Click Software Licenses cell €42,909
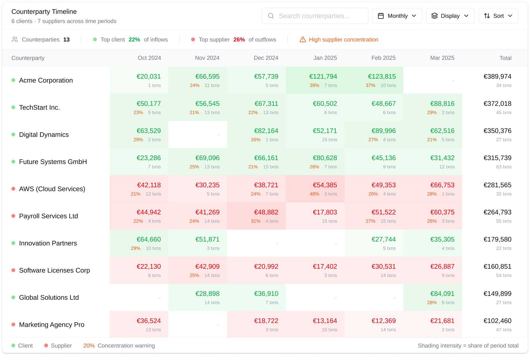The height and width of the screenshot is (355, 530). tap(198, 270)
